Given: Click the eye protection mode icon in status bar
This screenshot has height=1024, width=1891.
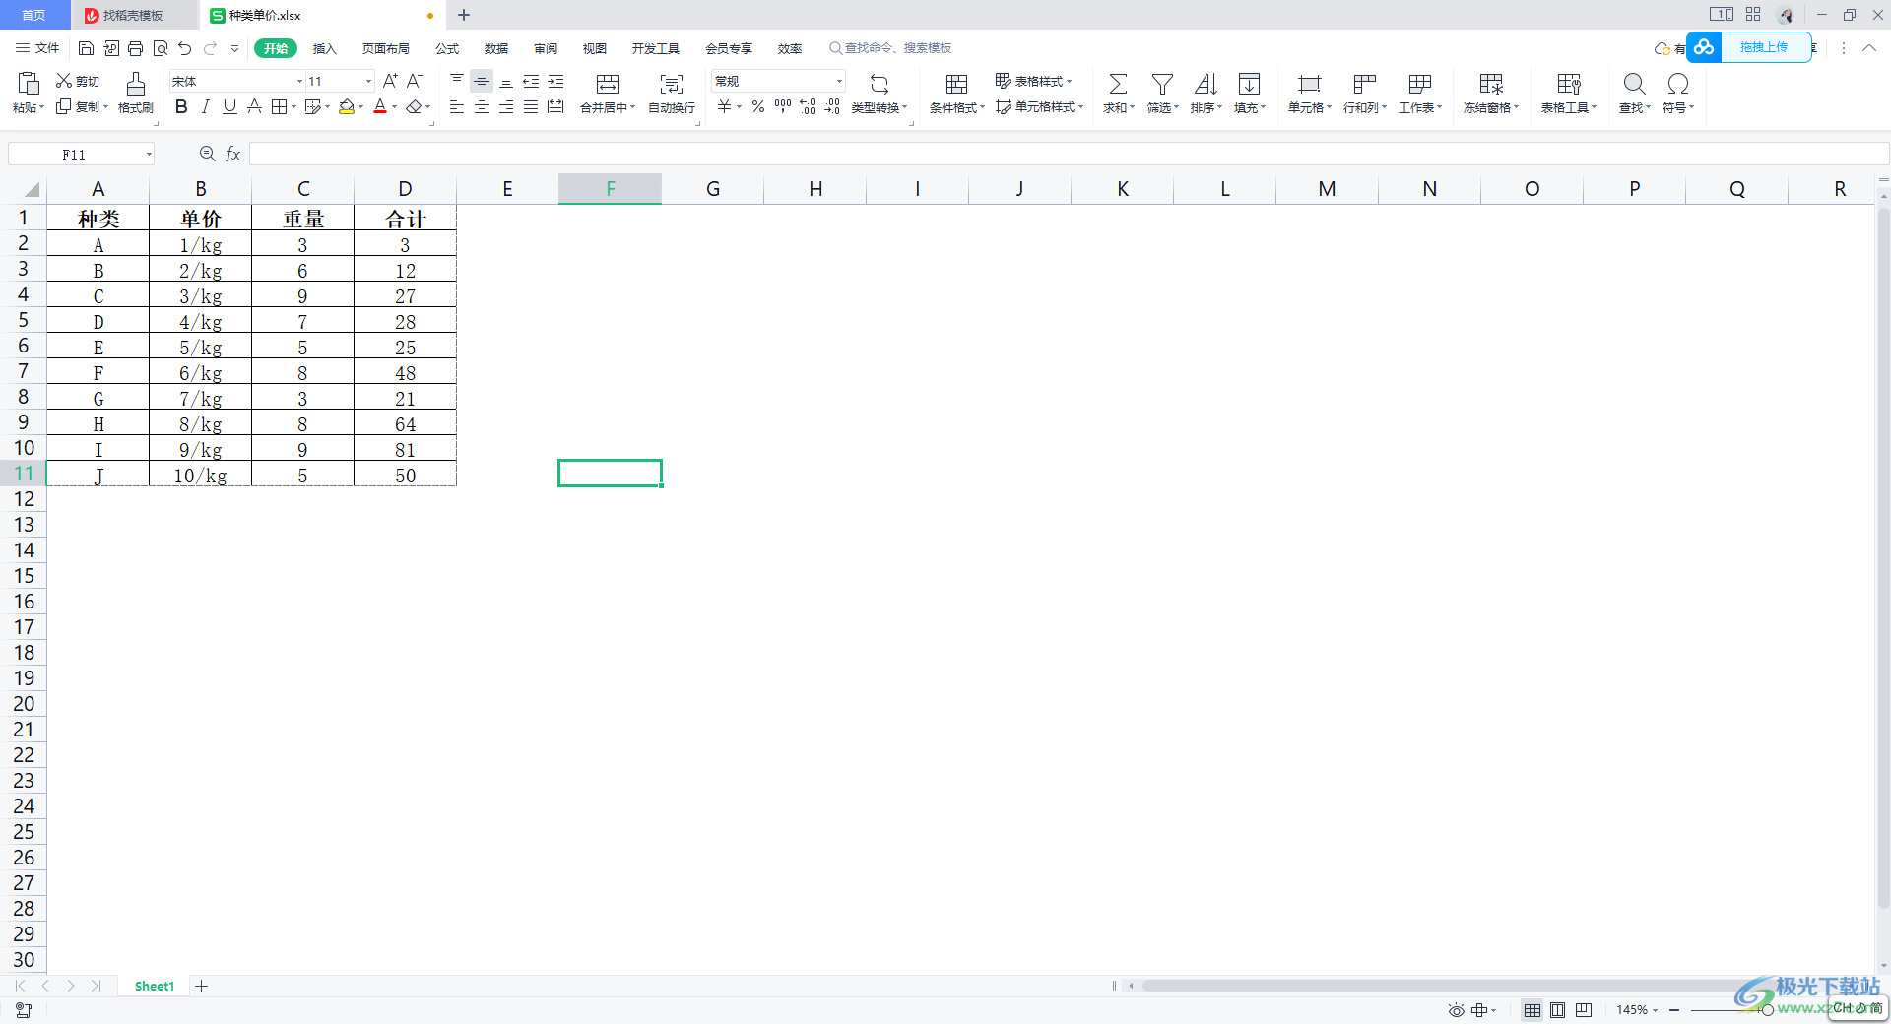Looking at the screenshot, I should tap(1456, 1010).
